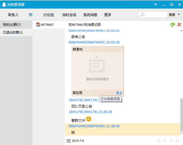This screenshot has width=183, height=145.
Task: Select highlighted message from 956976495 at 21:38:36
Action: coord(123,129)
